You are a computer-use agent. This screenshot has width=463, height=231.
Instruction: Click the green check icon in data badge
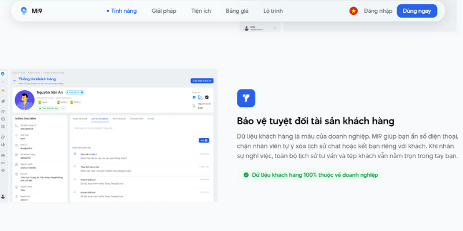pyautogui.click(x=246, y=174)
